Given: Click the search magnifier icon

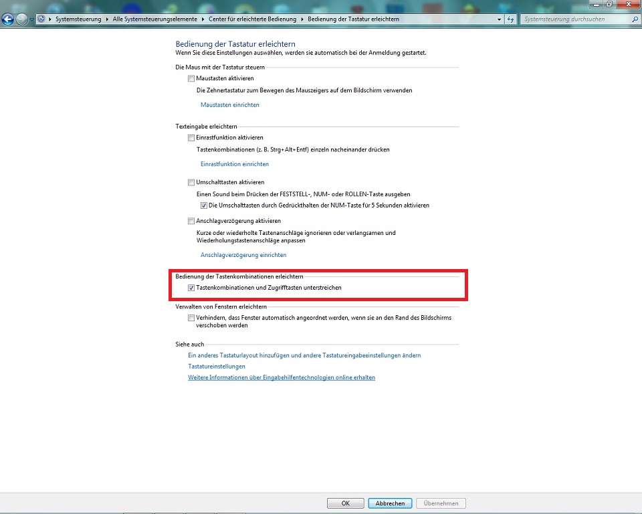Looking at the screenshot, I should pos(635,19).
